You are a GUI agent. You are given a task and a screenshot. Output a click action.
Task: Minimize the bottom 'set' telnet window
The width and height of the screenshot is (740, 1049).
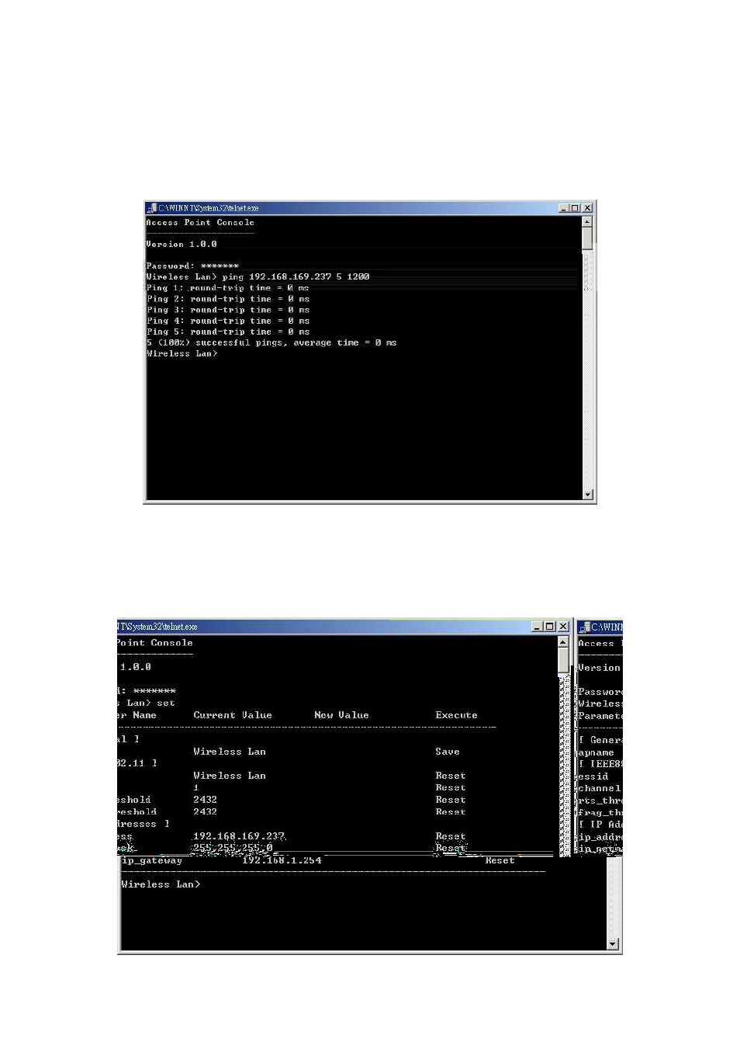pos(537,627)
